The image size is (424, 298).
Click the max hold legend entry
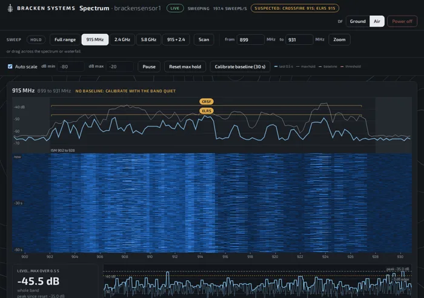[x=305, y=67]
